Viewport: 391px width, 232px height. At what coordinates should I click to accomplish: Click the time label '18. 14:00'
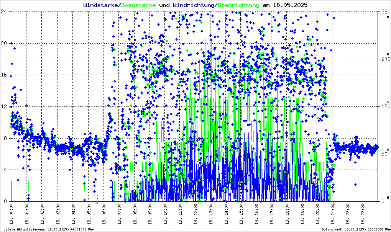tap(226, 214)
